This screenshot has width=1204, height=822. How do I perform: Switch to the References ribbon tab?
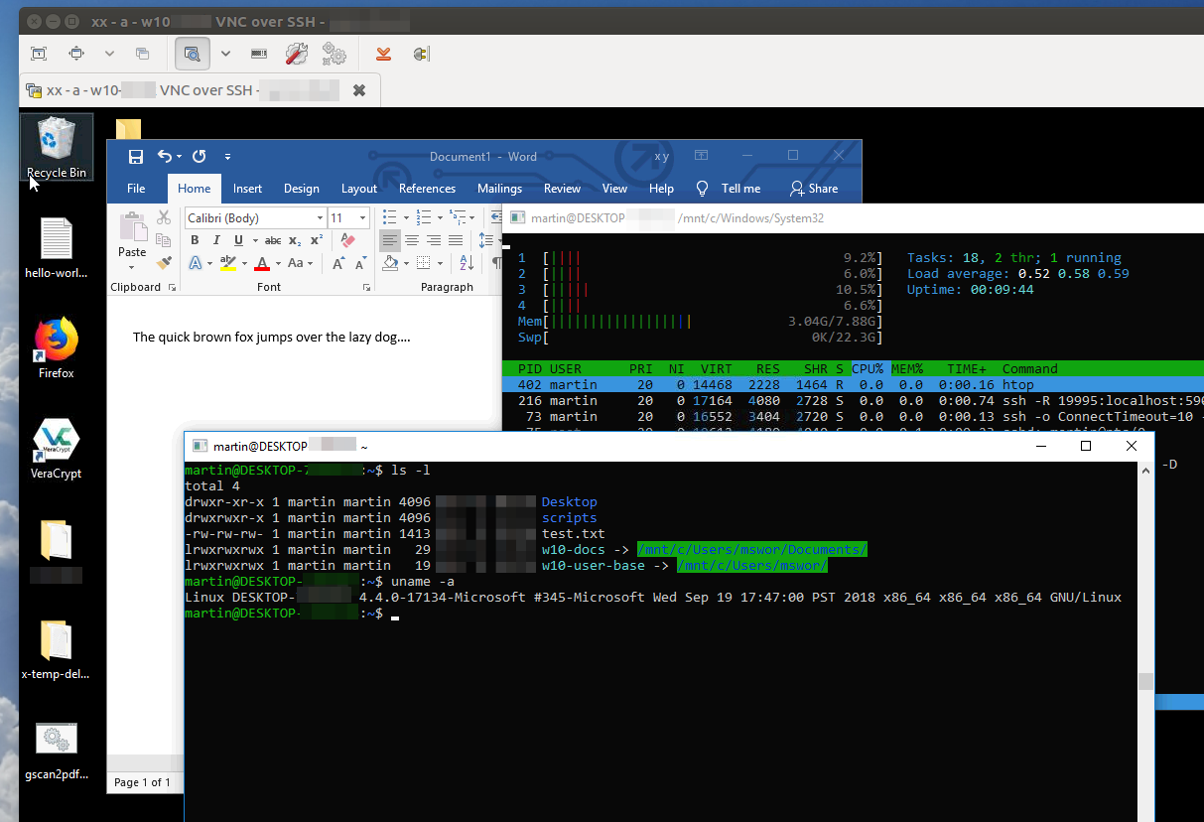427,189
